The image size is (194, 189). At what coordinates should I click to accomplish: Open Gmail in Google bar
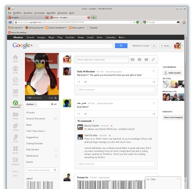click(90, 37)
